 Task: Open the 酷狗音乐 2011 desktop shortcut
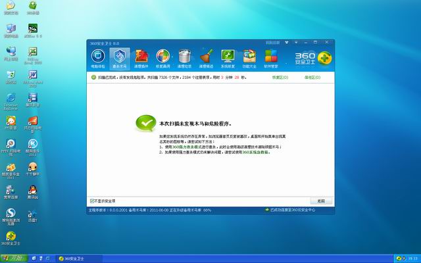click(33, 147)
